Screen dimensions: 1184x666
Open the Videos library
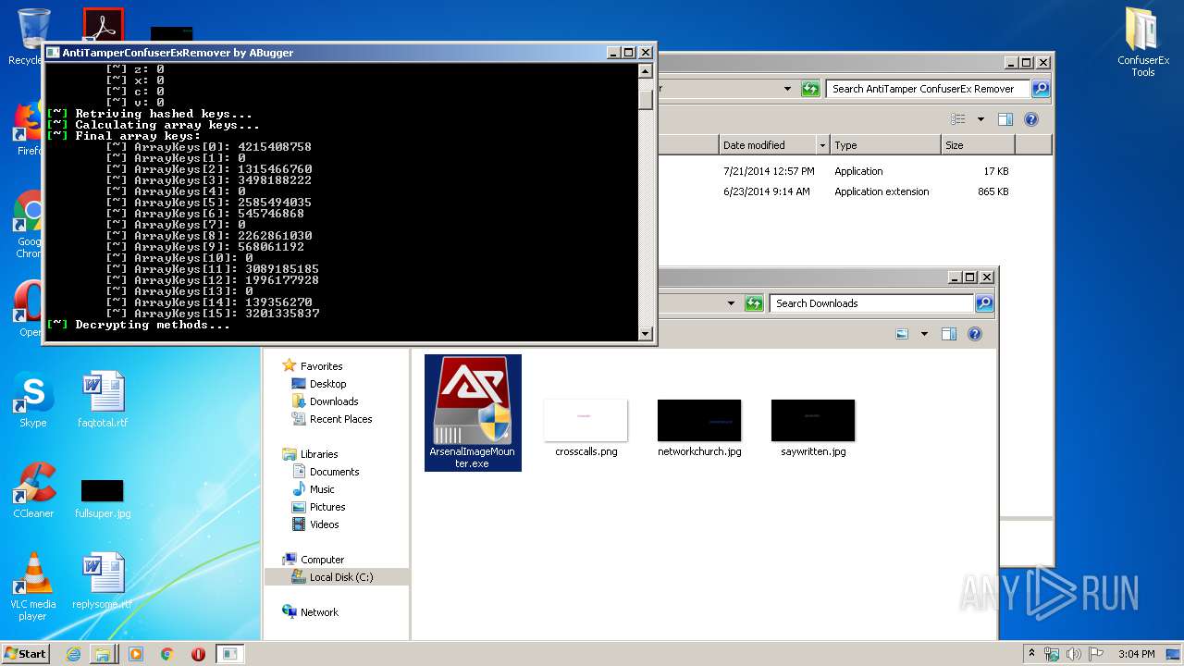pos(324,524)
